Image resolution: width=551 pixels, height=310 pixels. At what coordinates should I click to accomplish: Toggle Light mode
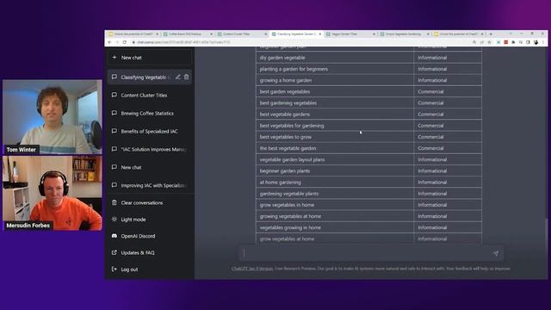149,220
